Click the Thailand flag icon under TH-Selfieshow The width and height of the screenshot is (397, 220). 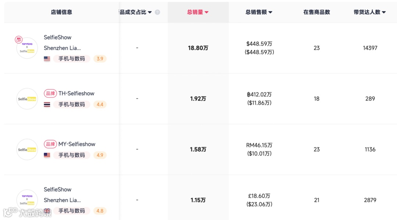(47, 104)
